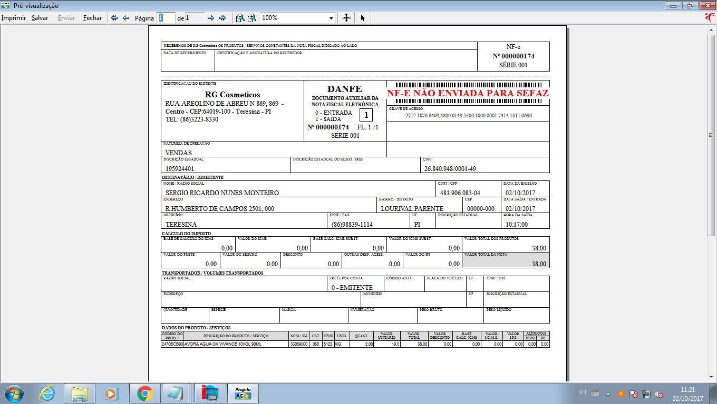Select the pan/move tool icon
Image resolution: width=717 pixels, height=404 pixels.
coord(346,18)
